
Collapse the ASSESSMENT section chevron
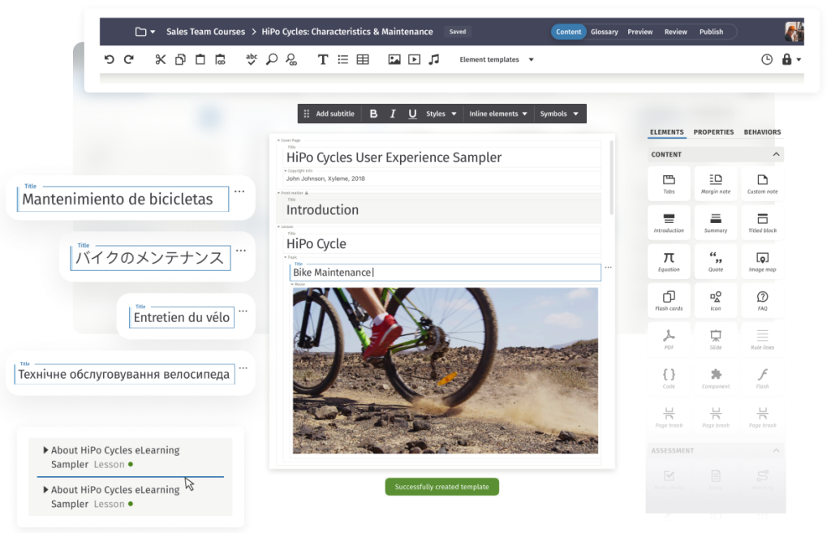coord(776,450)
